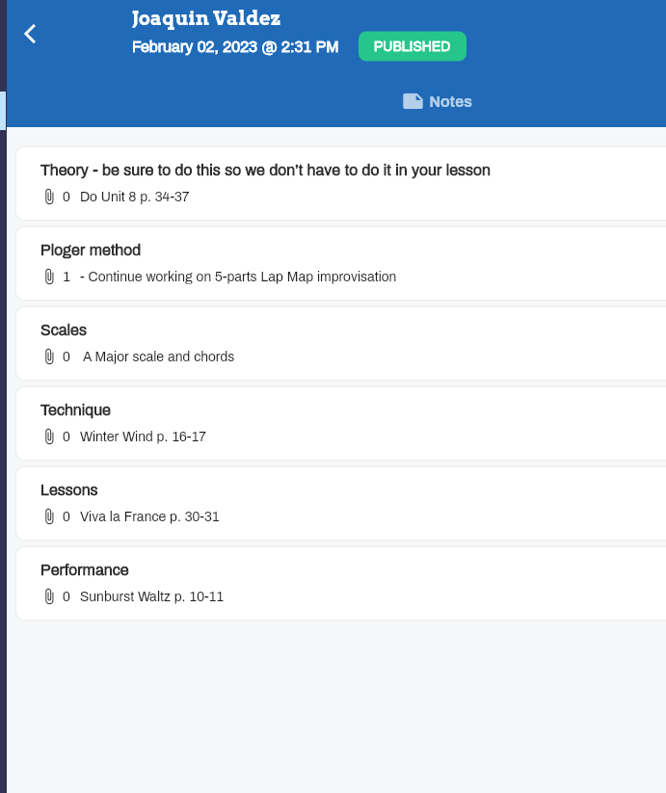Click the attachment paperclip under Scales
The width and height of the screenshot is (666, 793).
tap(49, 357)
